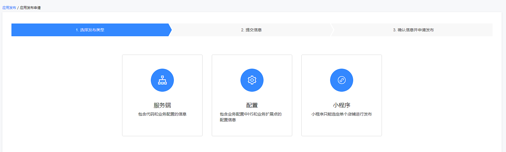Click the 配置 card description about H5
This screenshot has width=506, height=152.
[251, 117]
